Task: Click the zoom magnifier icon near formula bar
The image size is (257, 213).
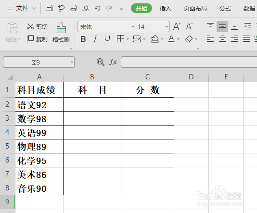Action: (x=100, y=62)
